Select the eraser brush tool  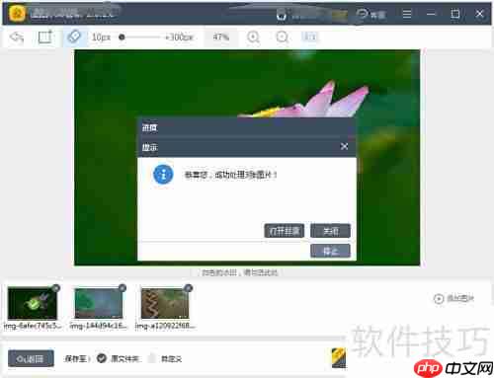[x=74, y=37]
